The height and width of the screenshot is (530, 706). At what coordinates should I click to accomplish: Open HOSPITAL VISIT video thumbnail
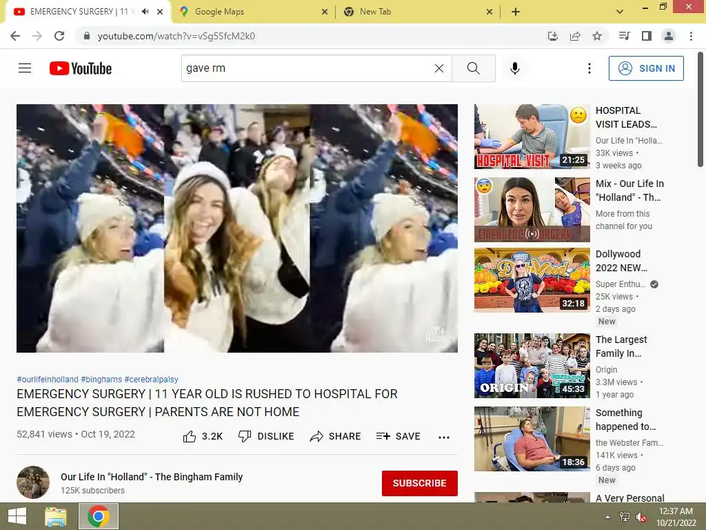(532, 137)
